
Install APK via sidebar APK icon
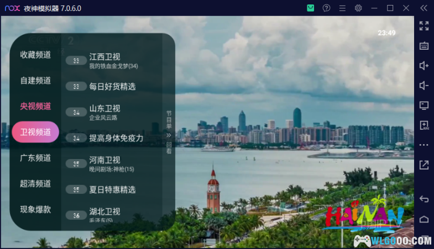(x=423, y=125)
